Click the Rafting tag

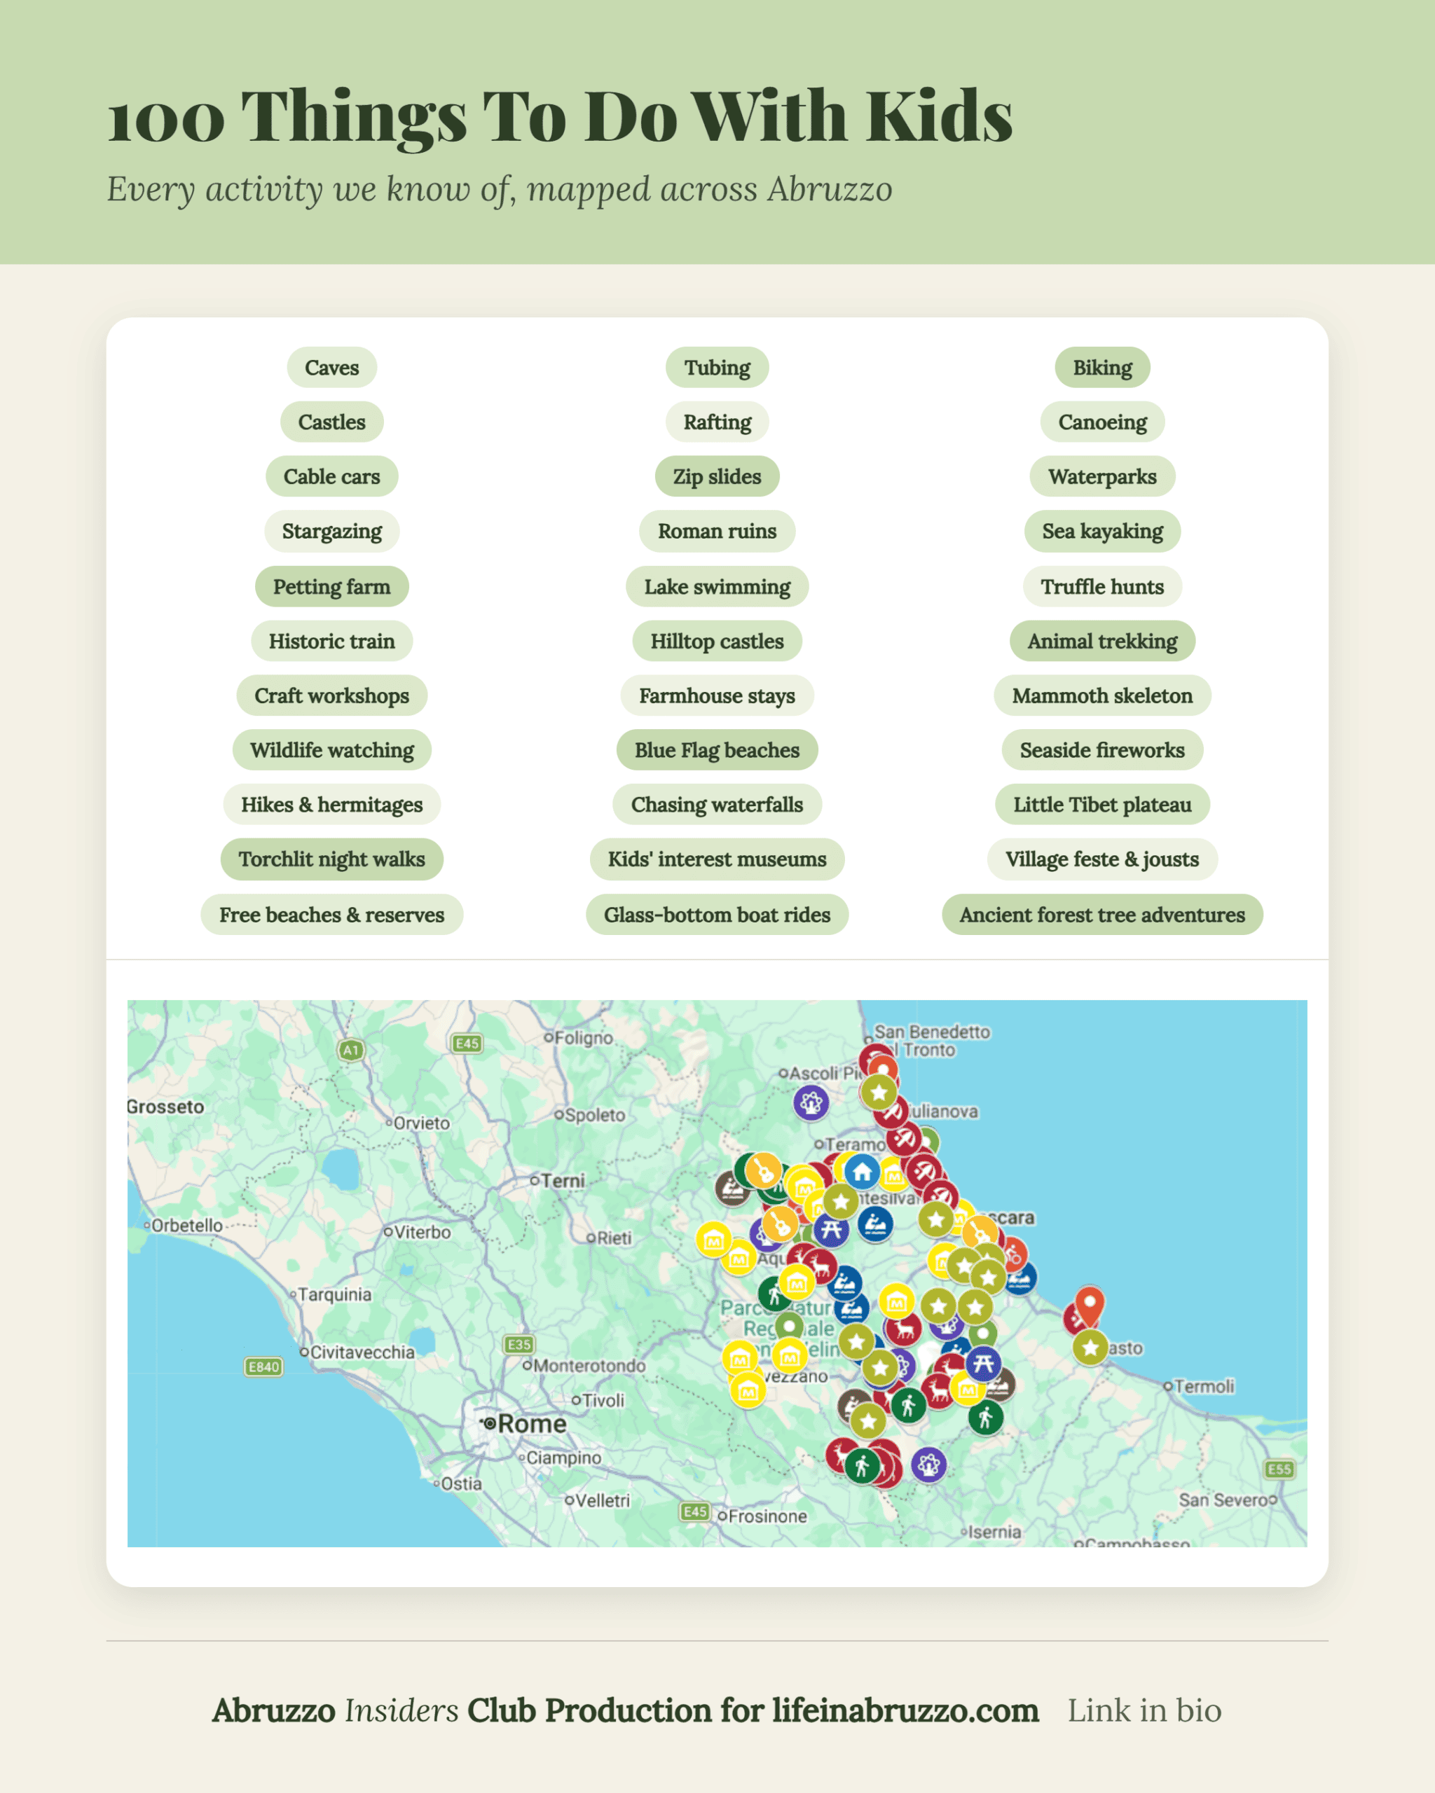[x=717, y=422]
